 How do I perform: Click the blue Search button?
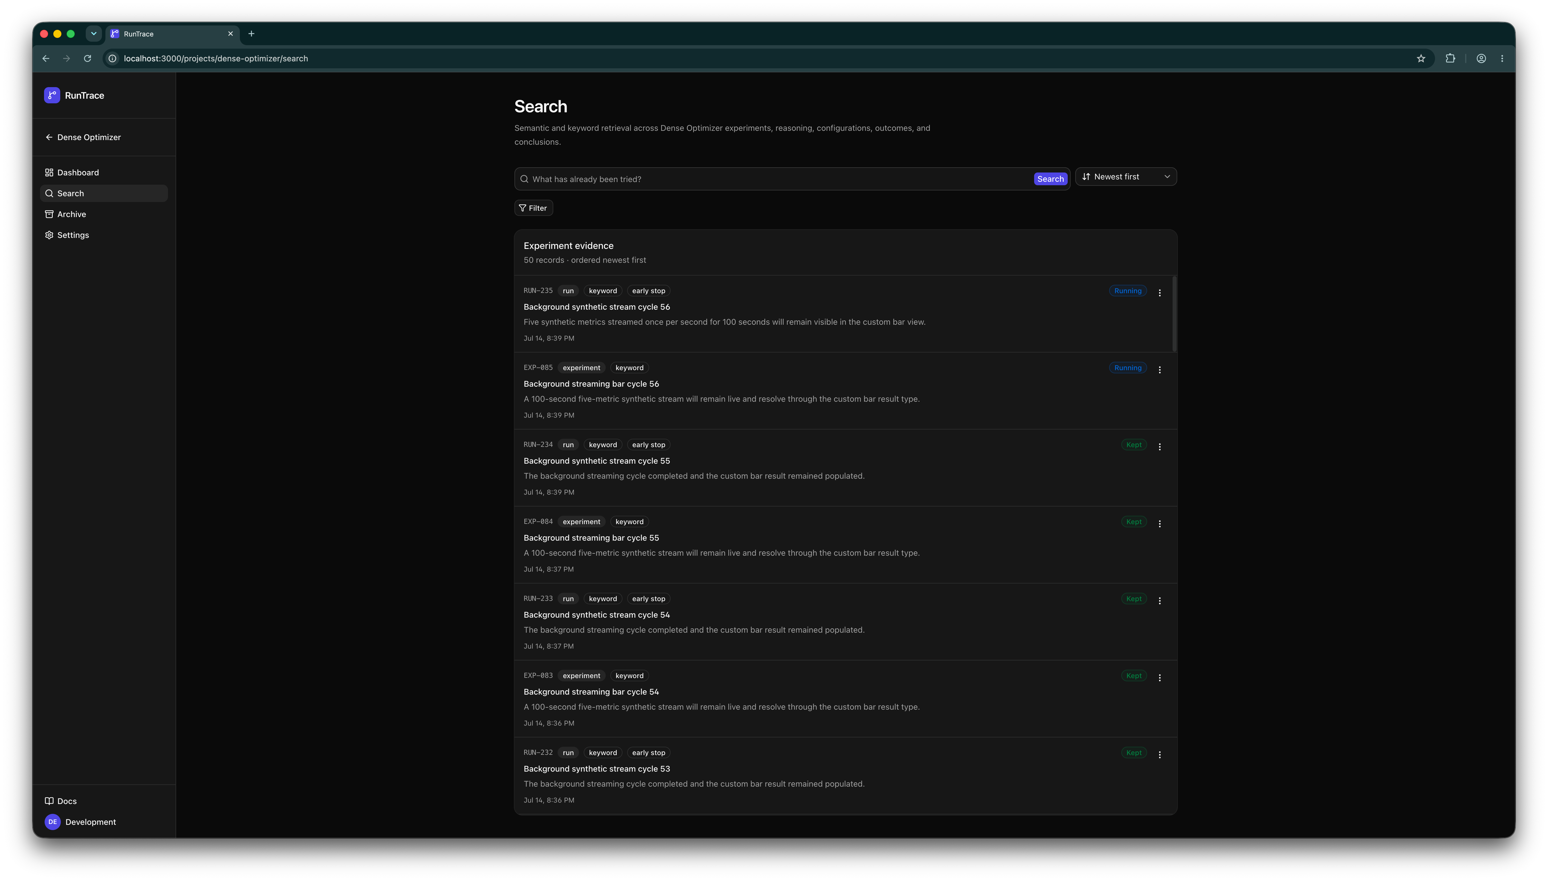coord(1050,179)
